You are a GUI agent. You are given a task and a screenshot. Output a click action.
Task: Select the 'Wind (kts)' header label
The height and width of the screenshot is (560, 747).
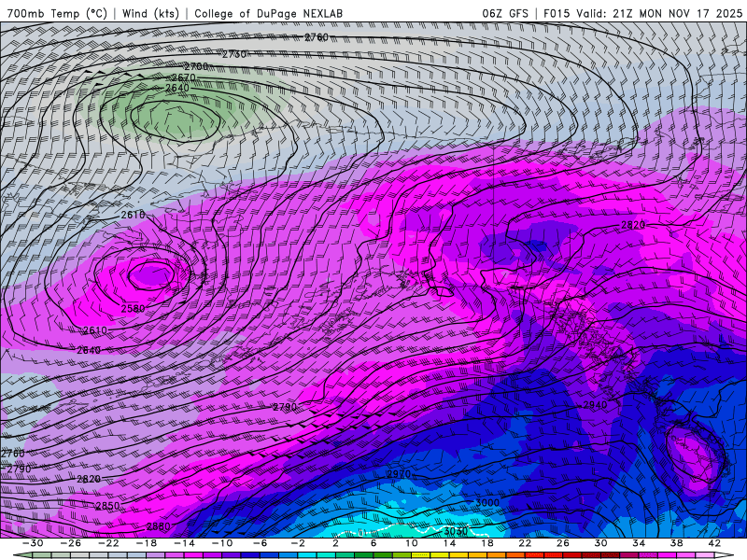point(150,13)
